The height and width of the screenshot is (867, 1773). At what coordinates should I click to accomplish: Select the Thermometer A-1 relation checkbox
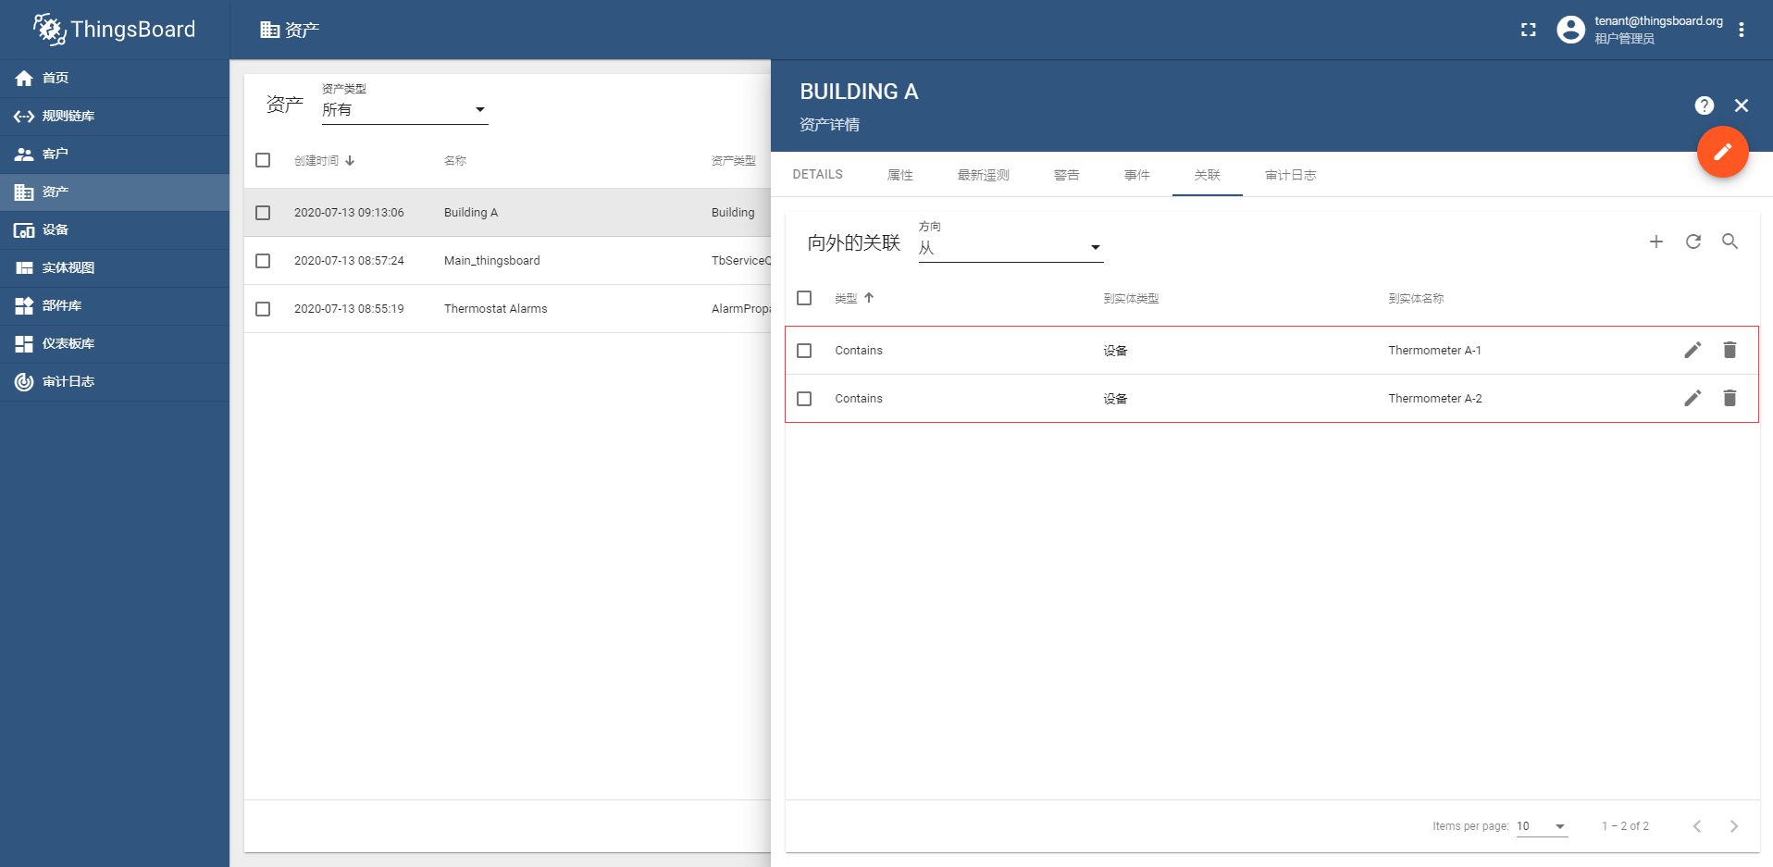[804, 351]
